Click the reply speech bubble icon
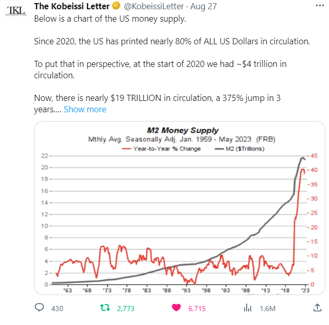The height and width of the screenshot is (325, 329). point(40,308)
